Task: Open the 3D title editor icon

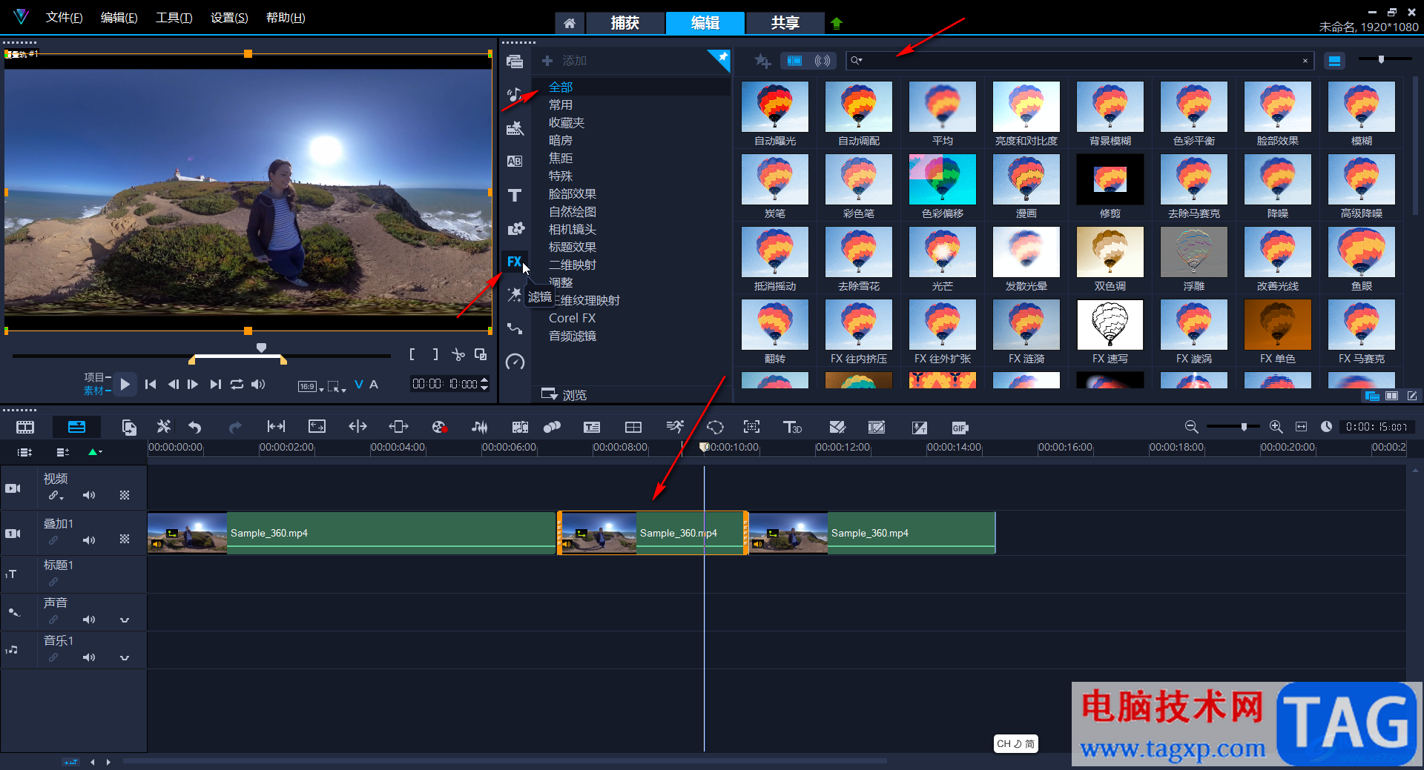Action: [x=792, y=428]
